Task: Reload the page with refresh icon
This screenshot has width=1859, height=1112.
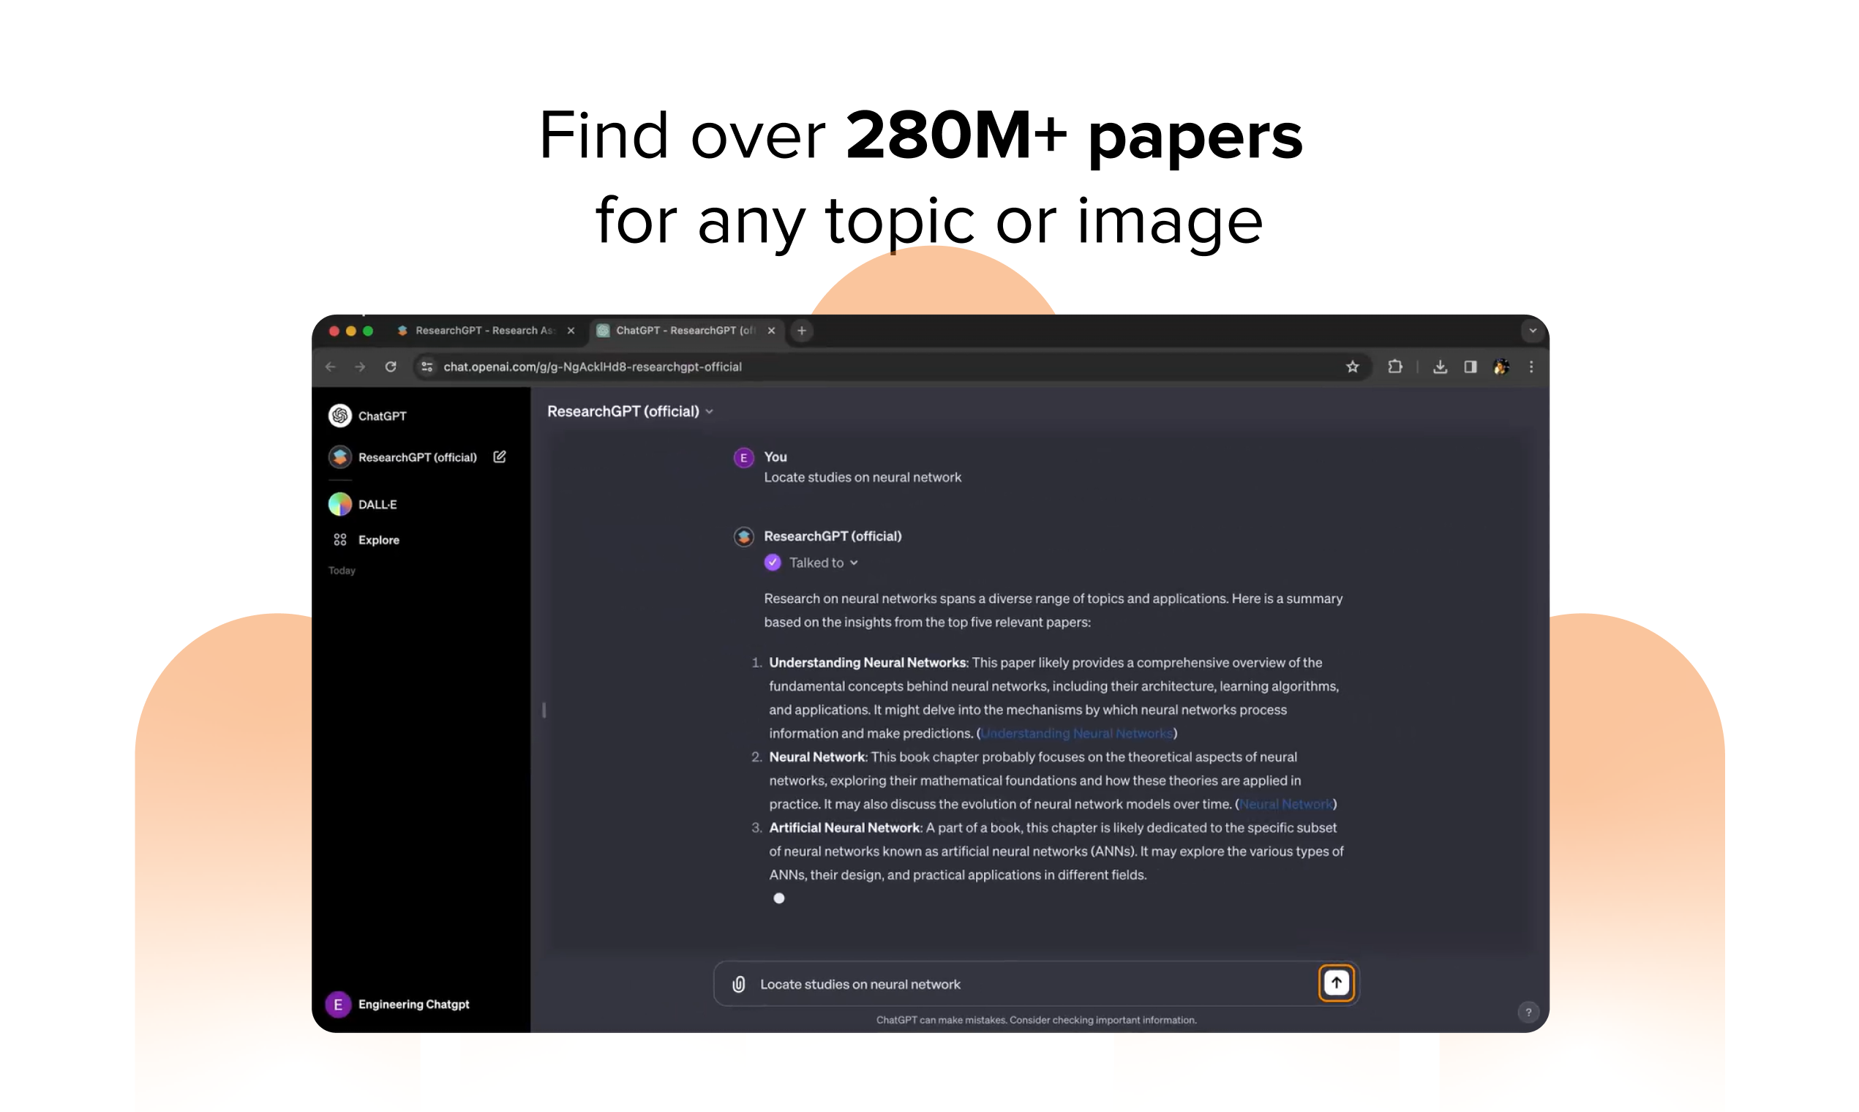Action: (x=391, y=367)
